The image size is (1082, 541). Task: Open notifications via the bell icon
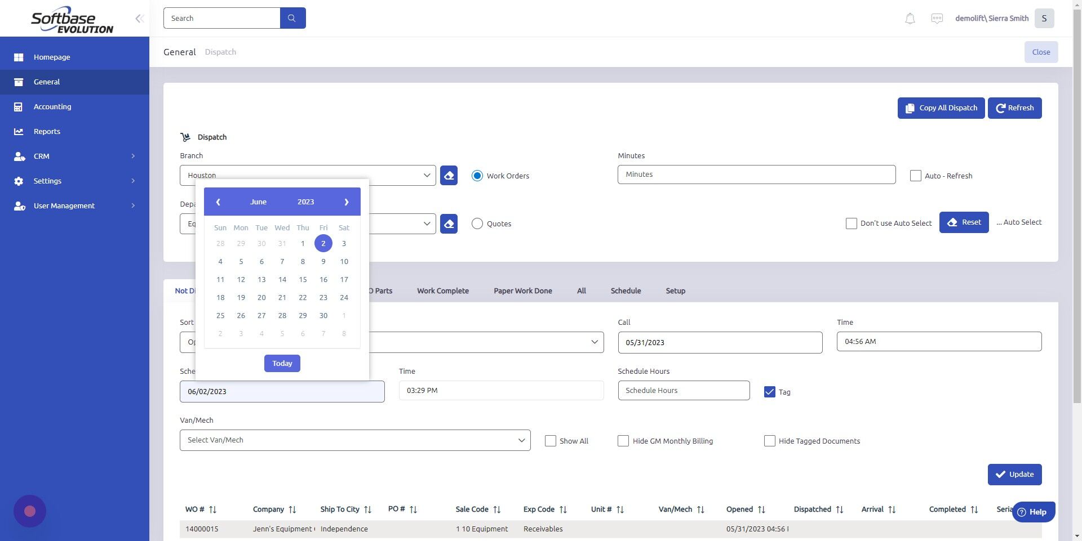tap(909, 18)
